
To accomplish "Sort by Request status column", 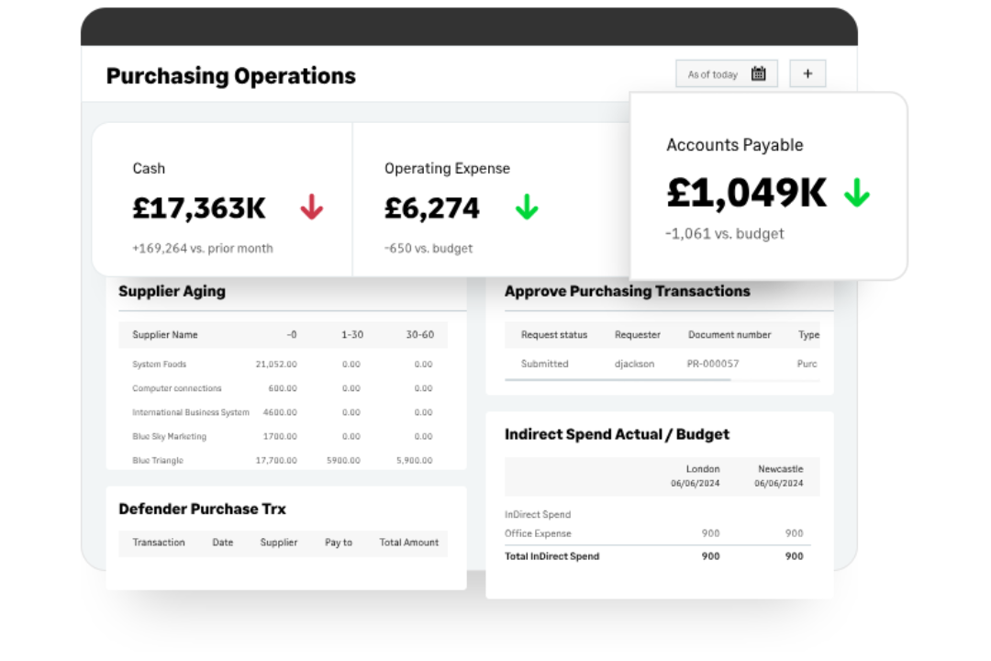I will coord(554,334).
